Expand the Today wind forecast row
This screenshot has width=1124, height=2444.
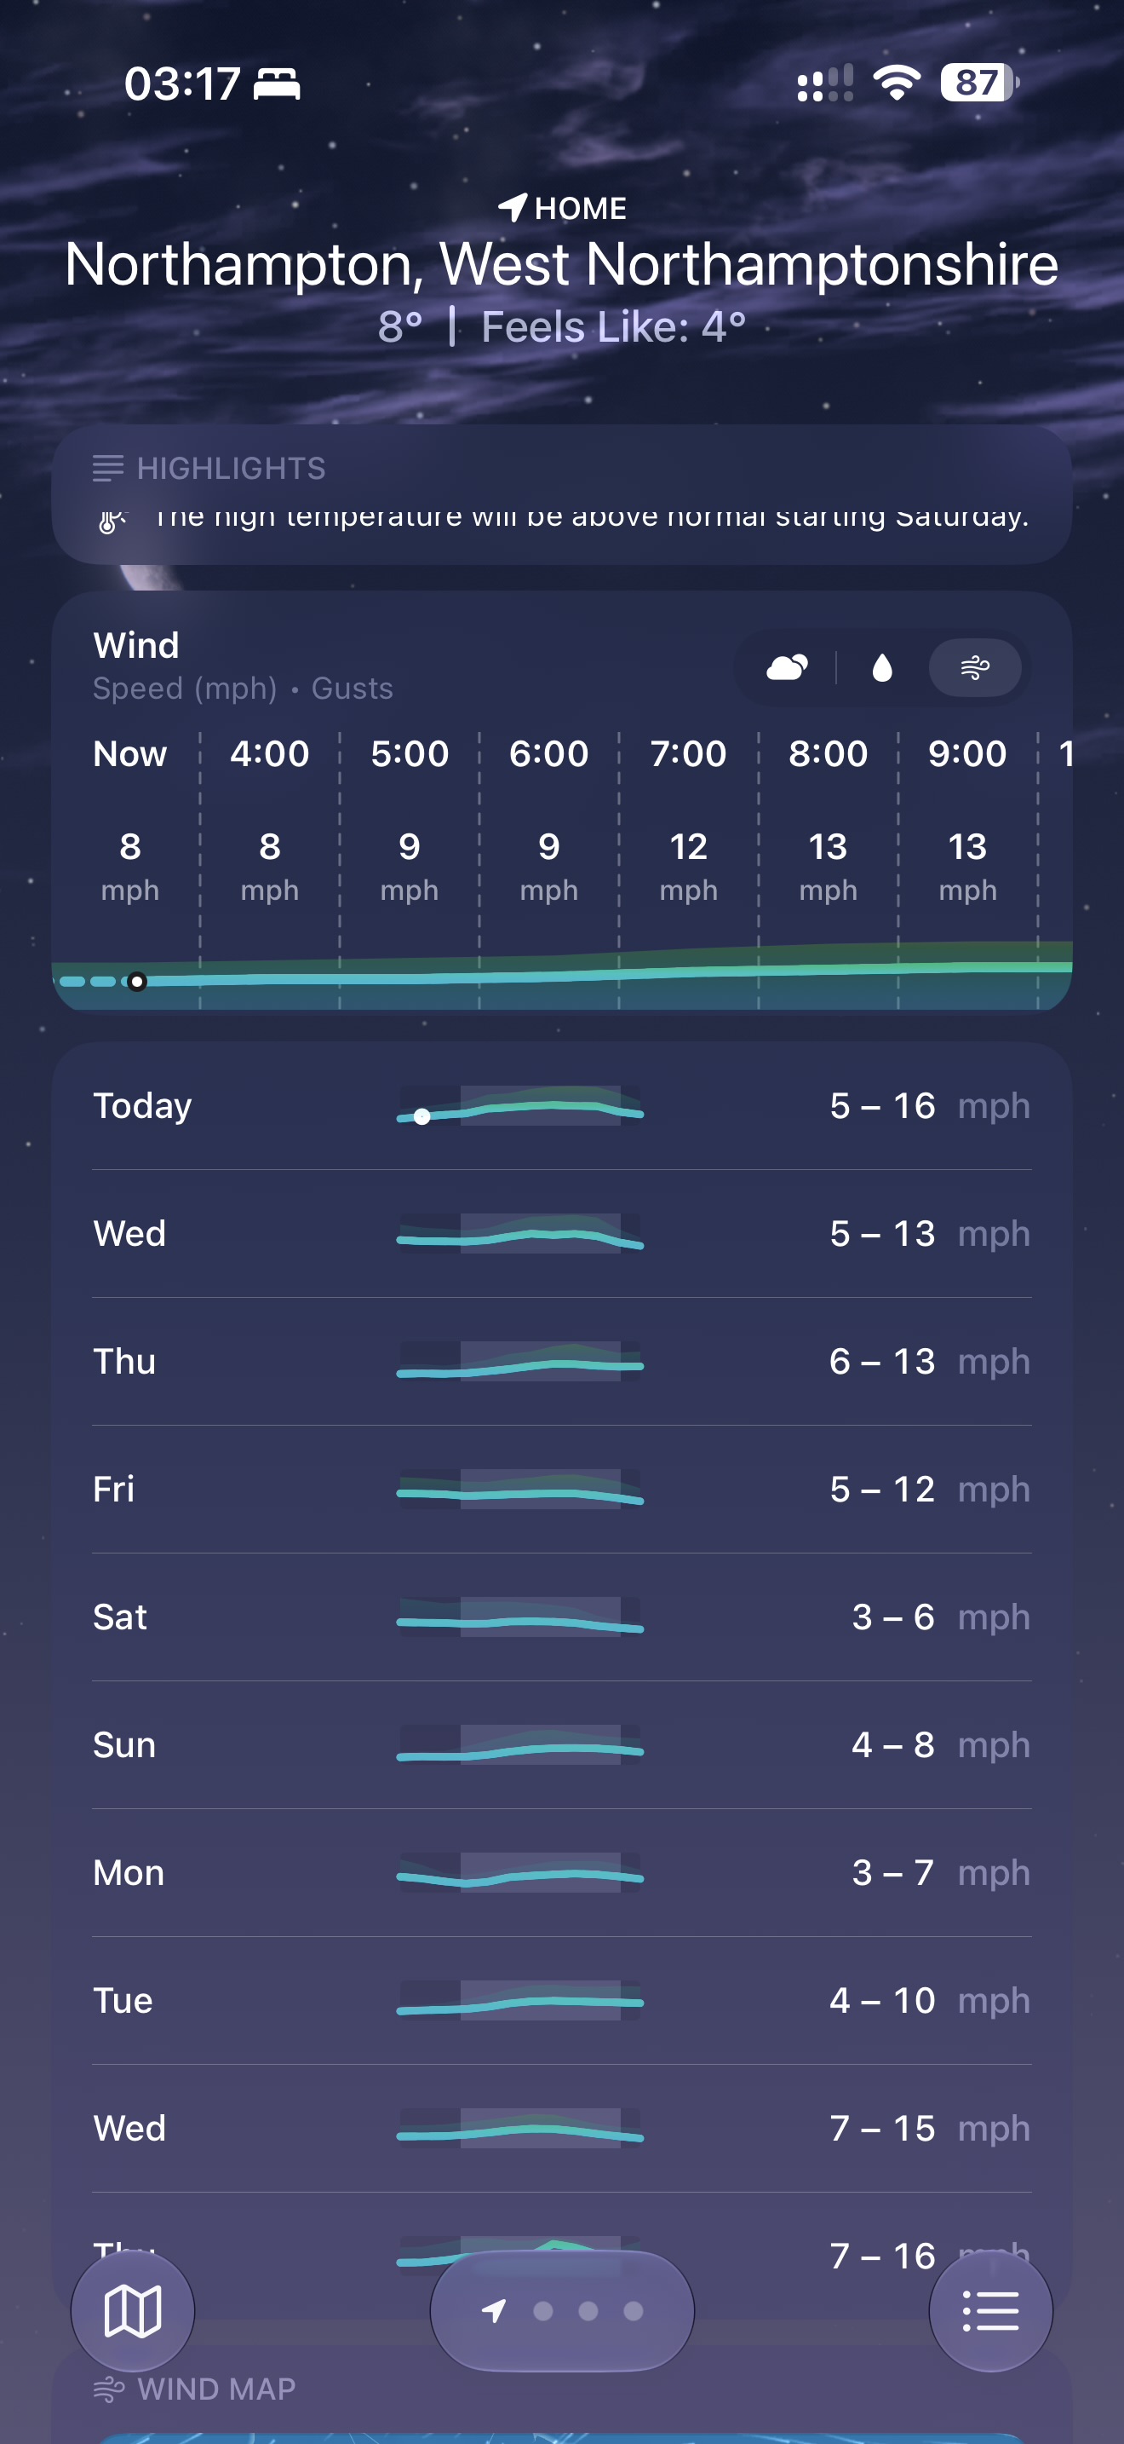click(x=562, y=1105)
